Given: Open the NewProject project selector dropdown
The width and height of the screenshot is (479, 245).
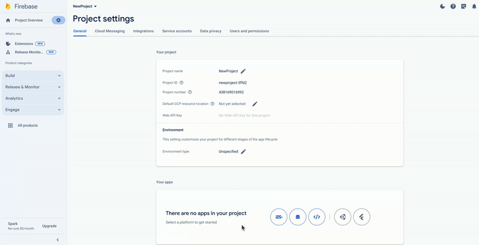Looking at the screenshot, I should tap(84, 6).
